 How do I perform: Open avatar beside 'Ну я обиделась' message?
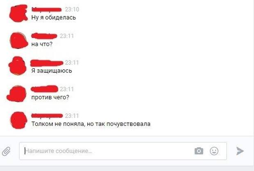click(x=18, y=13)
